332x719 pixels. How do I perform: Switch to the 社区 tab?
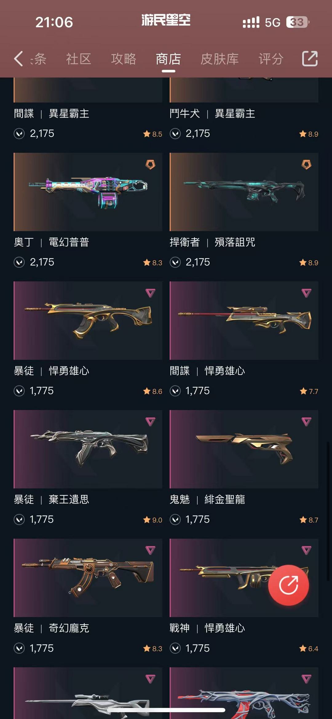[79, 59]
